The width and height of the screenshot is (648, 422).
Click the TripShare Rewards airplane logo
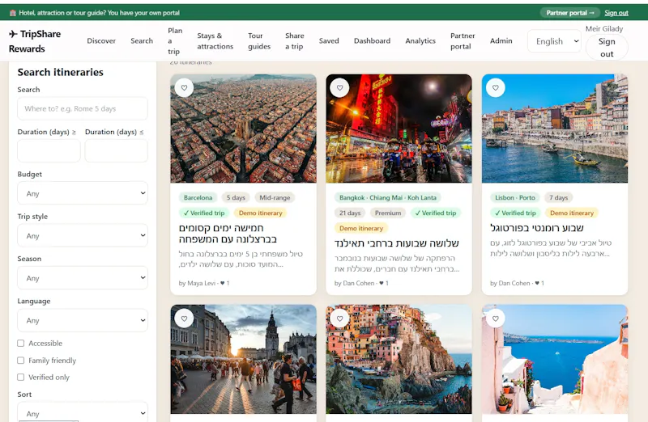click(x=35, y=41)
